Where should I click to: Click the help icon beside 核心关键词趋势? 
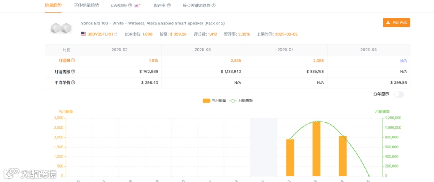click(214, 5)
